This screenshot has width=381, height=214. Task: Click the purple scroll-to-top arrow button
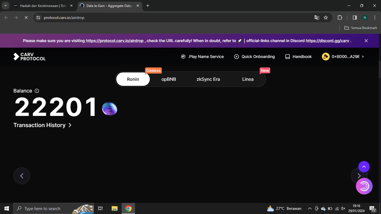364,167
